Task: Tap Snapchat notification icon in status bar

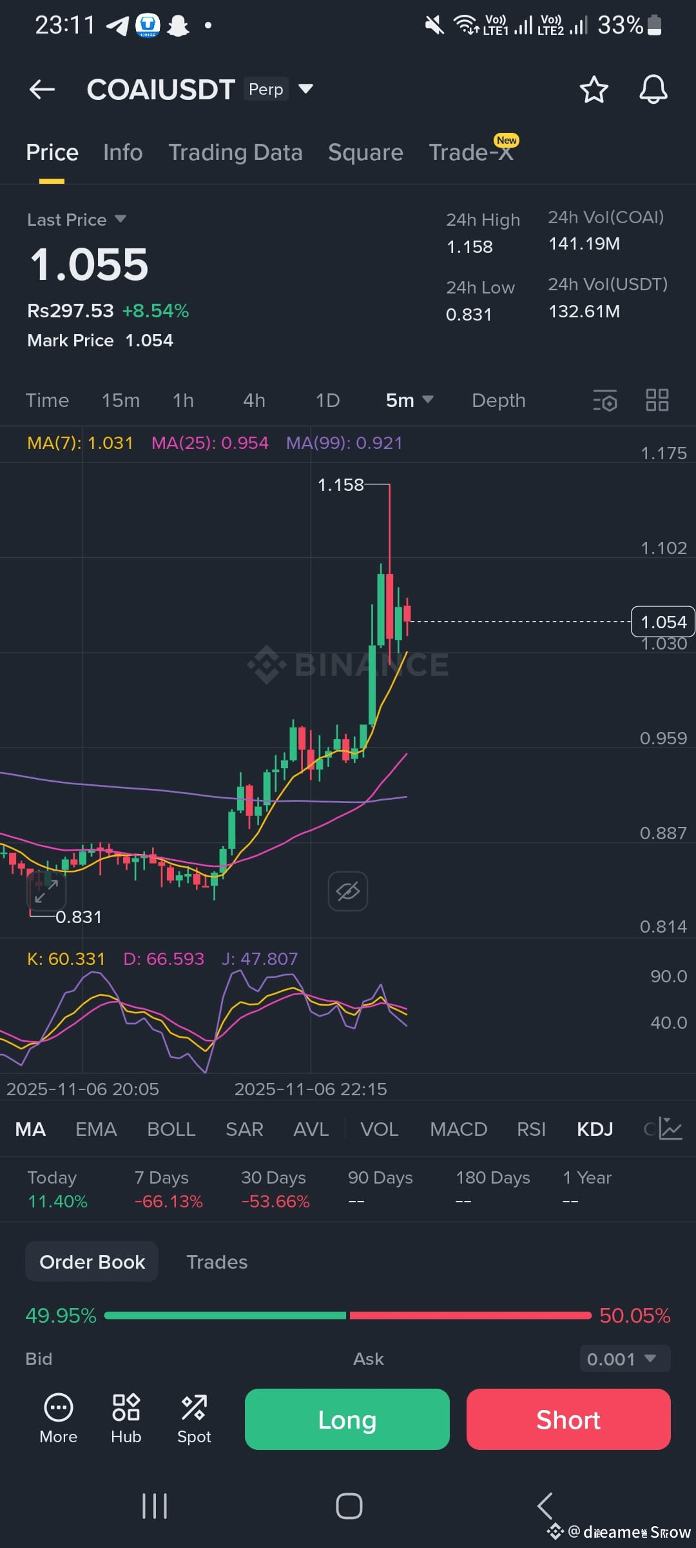Action: click(178, 26)
